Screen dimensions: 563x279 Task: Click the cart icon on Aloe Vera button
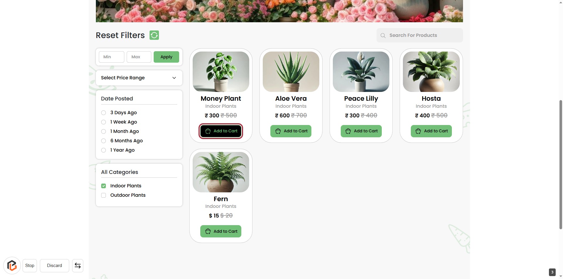pos(278,131)
